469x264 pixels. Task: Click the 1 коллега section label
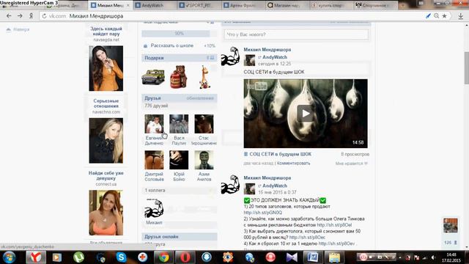[155, 191]
